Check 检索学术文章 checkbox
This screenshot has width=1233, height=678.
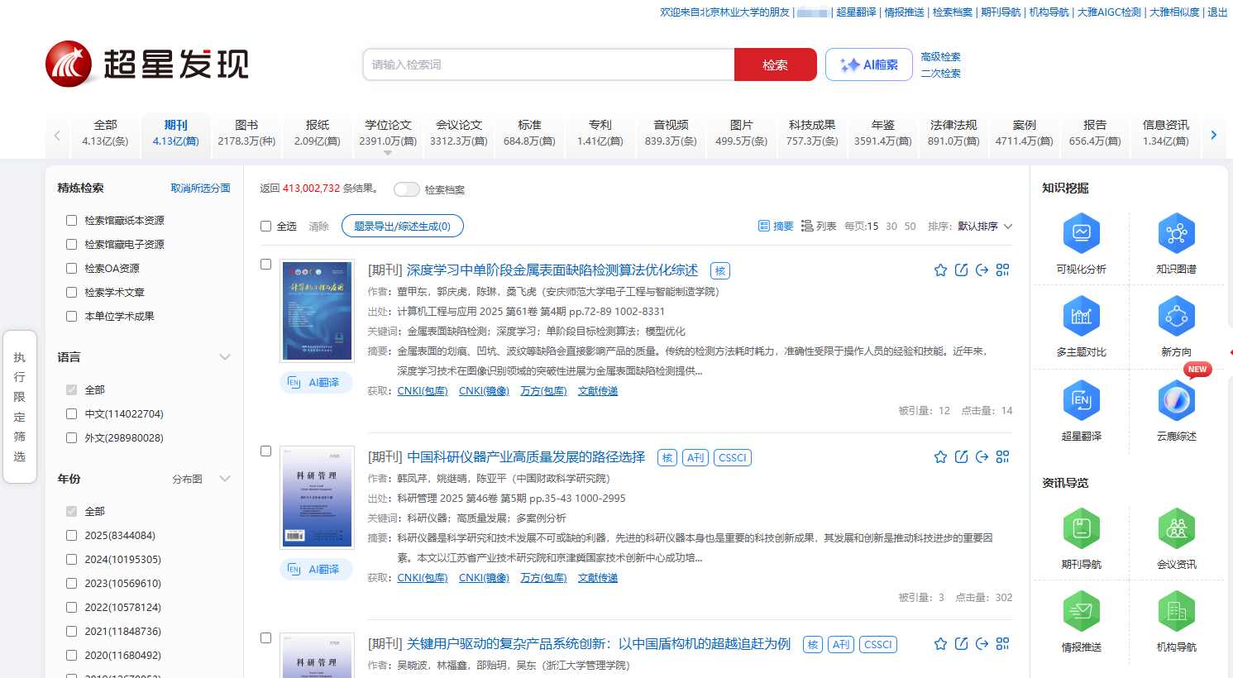(71, 293)
